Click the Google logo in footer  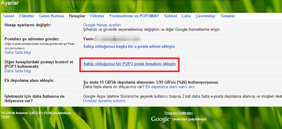pos(161,119)
